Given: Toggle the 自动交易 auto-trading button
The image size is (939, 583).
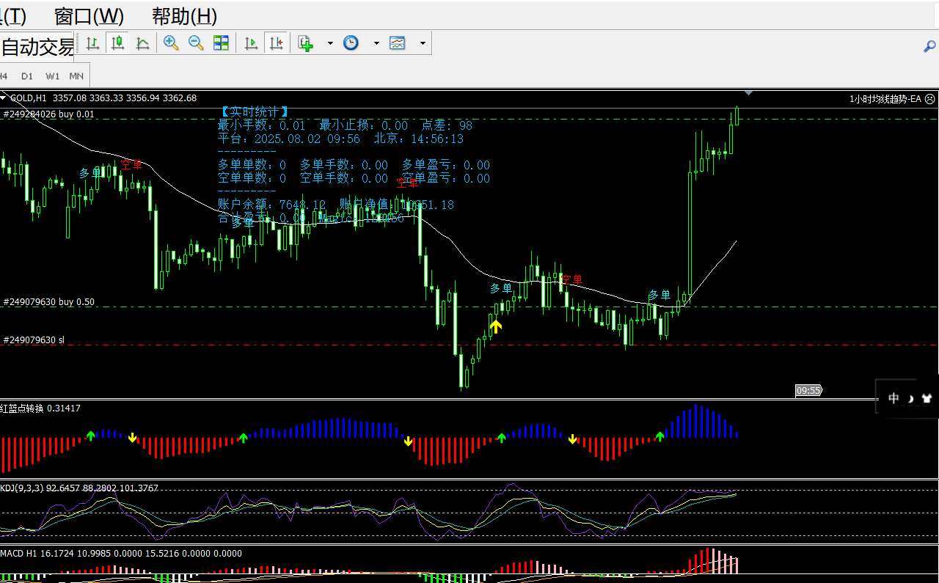Looking at the screenshot, I should coord(37,48).
